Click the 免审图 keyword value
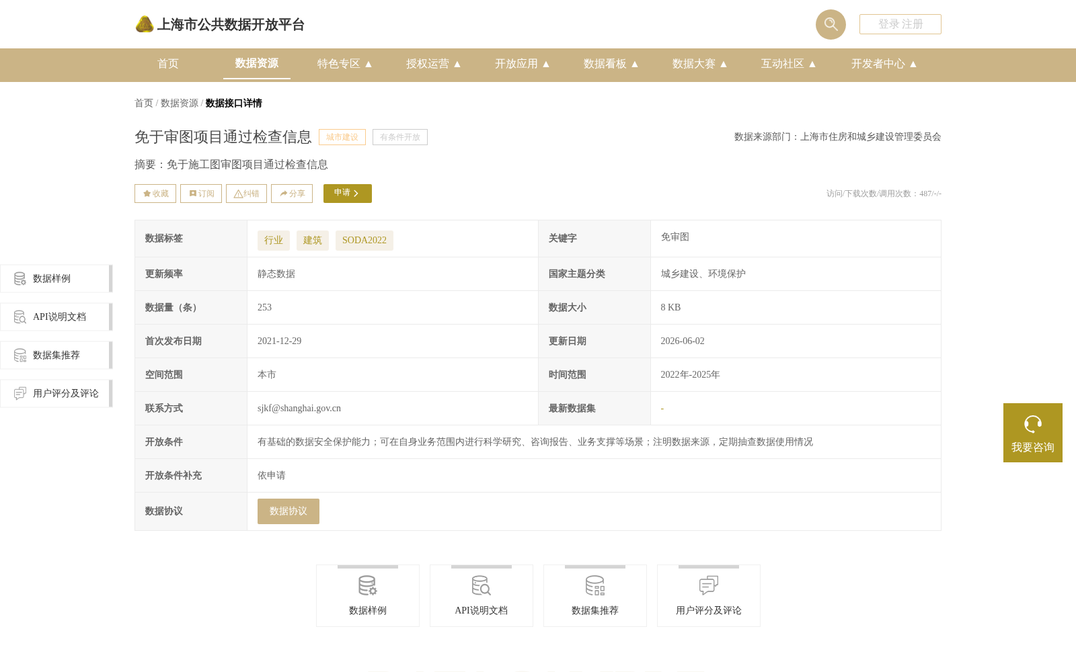1076x672 pixels. pyautogui.click(x=675, y=237)
